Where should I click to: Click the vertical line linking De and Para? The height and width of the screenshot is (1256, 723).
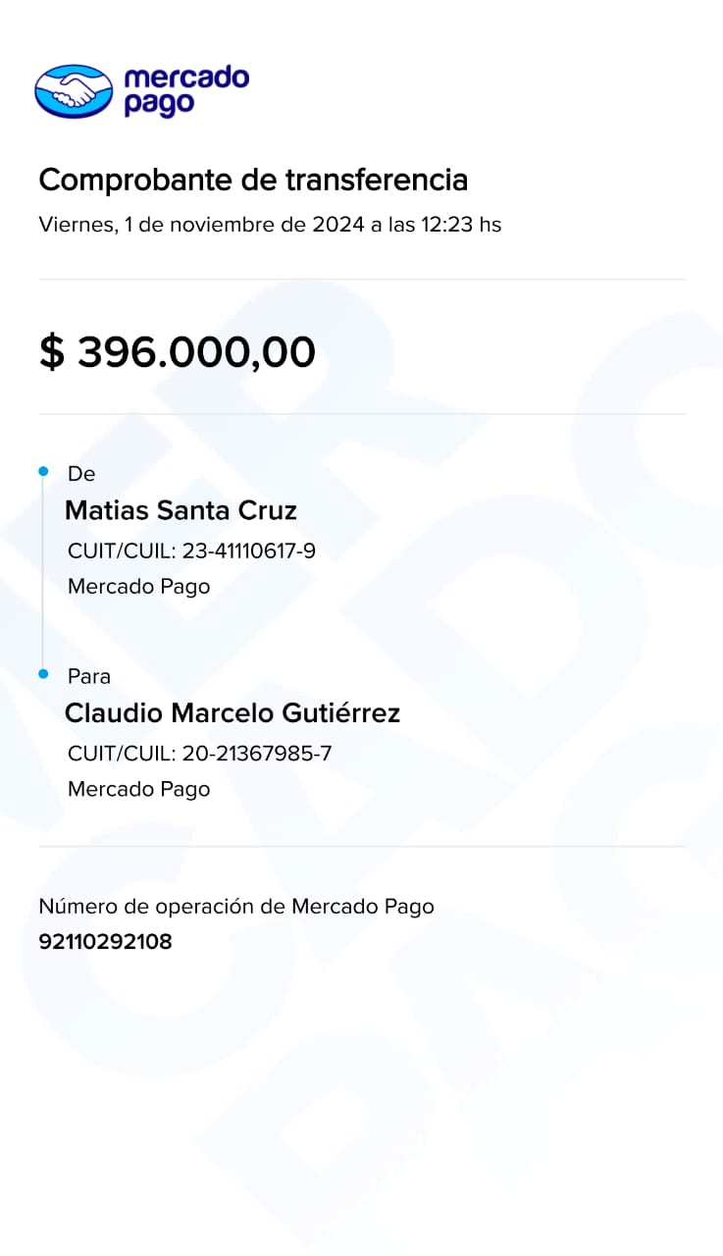(43, 574)
